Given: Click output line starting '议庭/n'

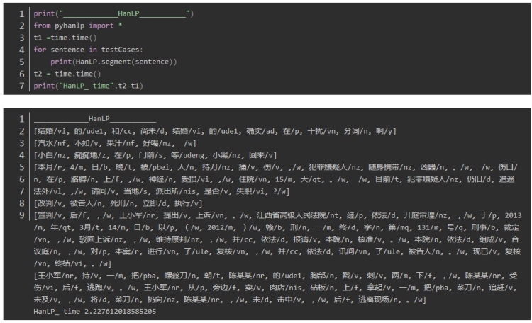Looking at the screenshot, I should pyautogui.click(x=277, y=251).
